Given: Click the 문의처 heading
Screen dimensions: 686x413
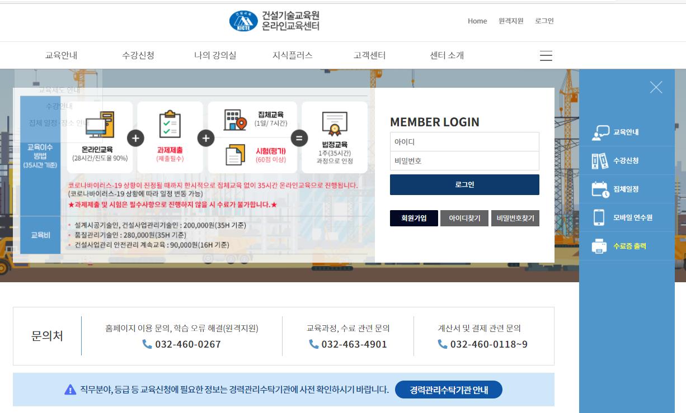Looking at the screenshot, I should click(47, 336).
